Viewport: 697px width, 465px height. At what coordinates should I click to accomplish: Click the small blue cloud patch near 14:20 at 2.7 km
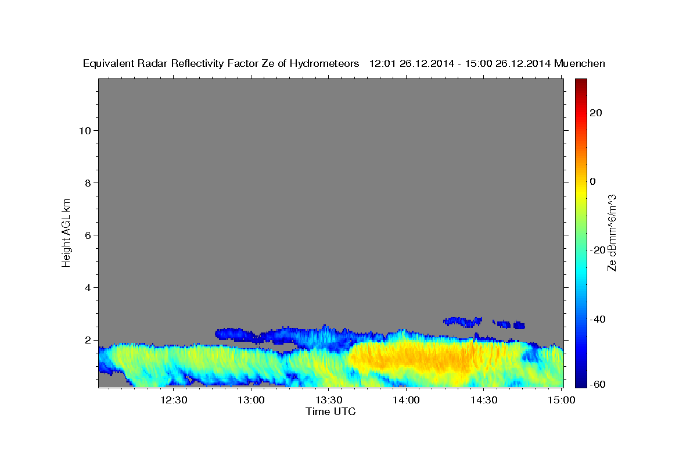click(463, 321)
